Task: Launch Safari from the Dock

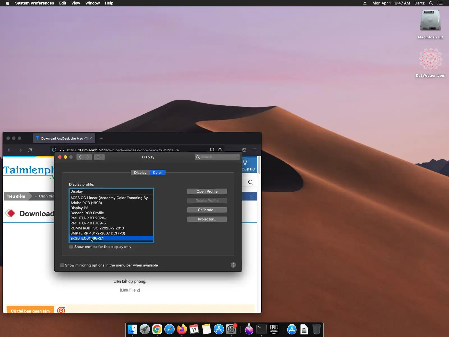Action: [x=169, y=329]
